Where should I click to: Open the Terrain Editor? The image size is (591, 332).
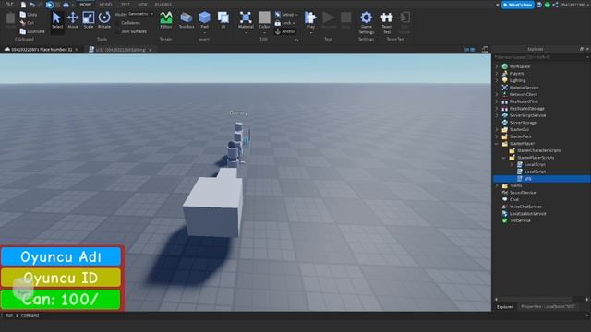(166, 20)
